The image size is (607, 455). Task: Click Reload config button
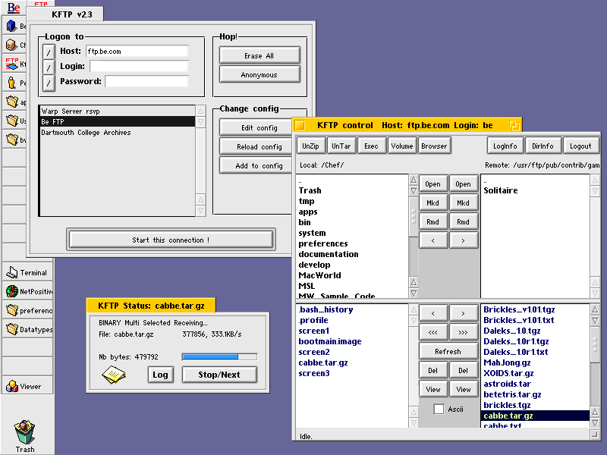256,146
